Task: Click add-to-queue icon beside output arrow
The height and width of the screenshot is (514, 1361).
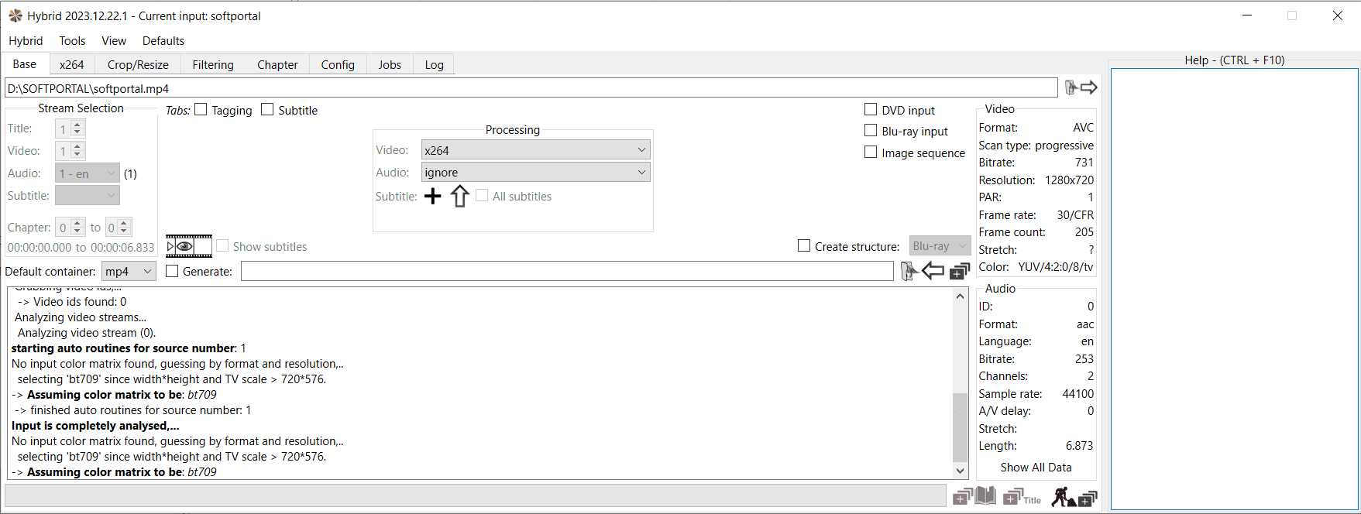Action: click(960, 271)
